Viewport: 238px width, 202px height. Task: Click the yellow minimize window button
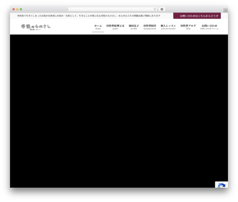click(x=17, y=10)
